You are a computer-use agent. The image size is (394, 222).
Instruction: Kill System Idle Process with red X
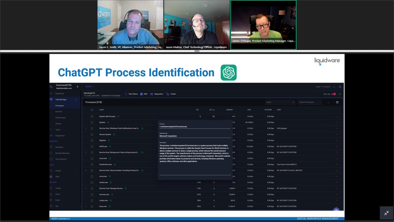coord(337,116)
